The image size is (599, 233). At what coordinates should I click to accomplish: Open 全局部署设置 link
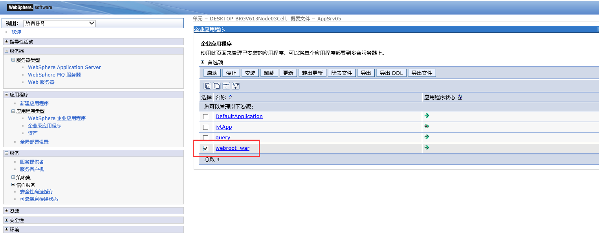coord(35,142)
